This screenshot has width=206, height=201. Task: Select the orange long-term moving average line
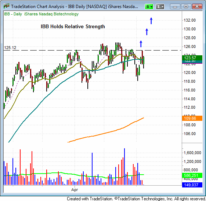tap(105, 133)
